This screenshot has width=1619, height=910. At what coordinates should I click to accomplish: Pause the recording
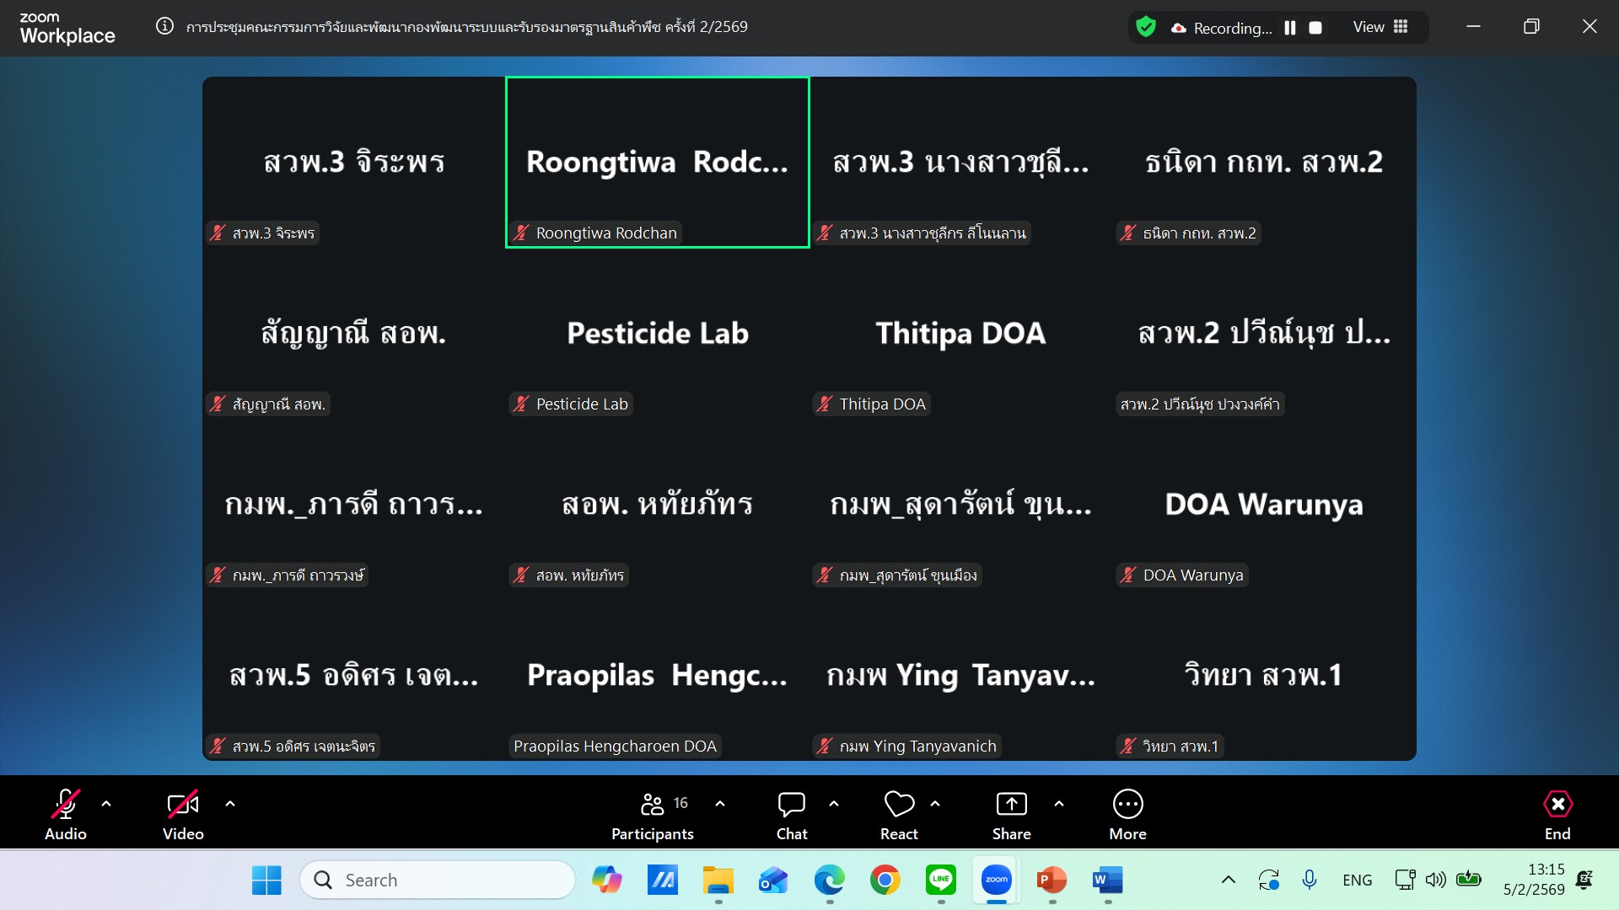click(1290, 28)
